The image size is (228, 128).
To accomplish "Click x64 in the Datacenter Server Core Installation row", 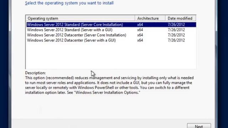I will pos(140,35).
